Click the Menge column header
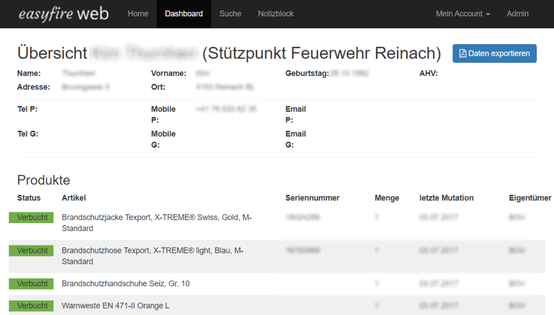Viewport: 554px width, 315px height. (x=387, y=198)
